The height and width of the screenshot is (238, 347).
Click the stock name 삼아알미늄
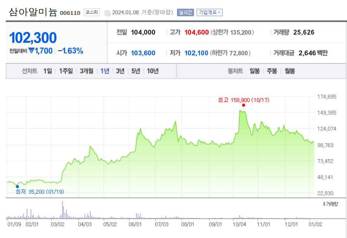point(33,12)
